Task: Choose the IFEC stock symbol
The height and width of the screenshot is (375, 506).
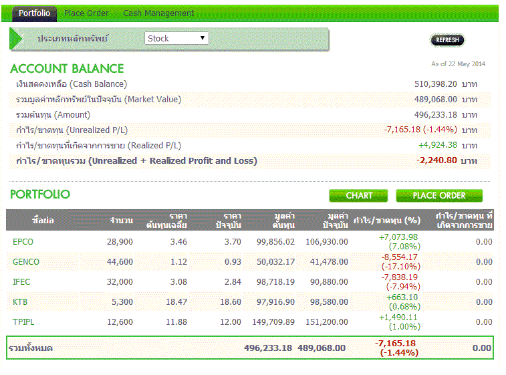Action: pos(22,282)
